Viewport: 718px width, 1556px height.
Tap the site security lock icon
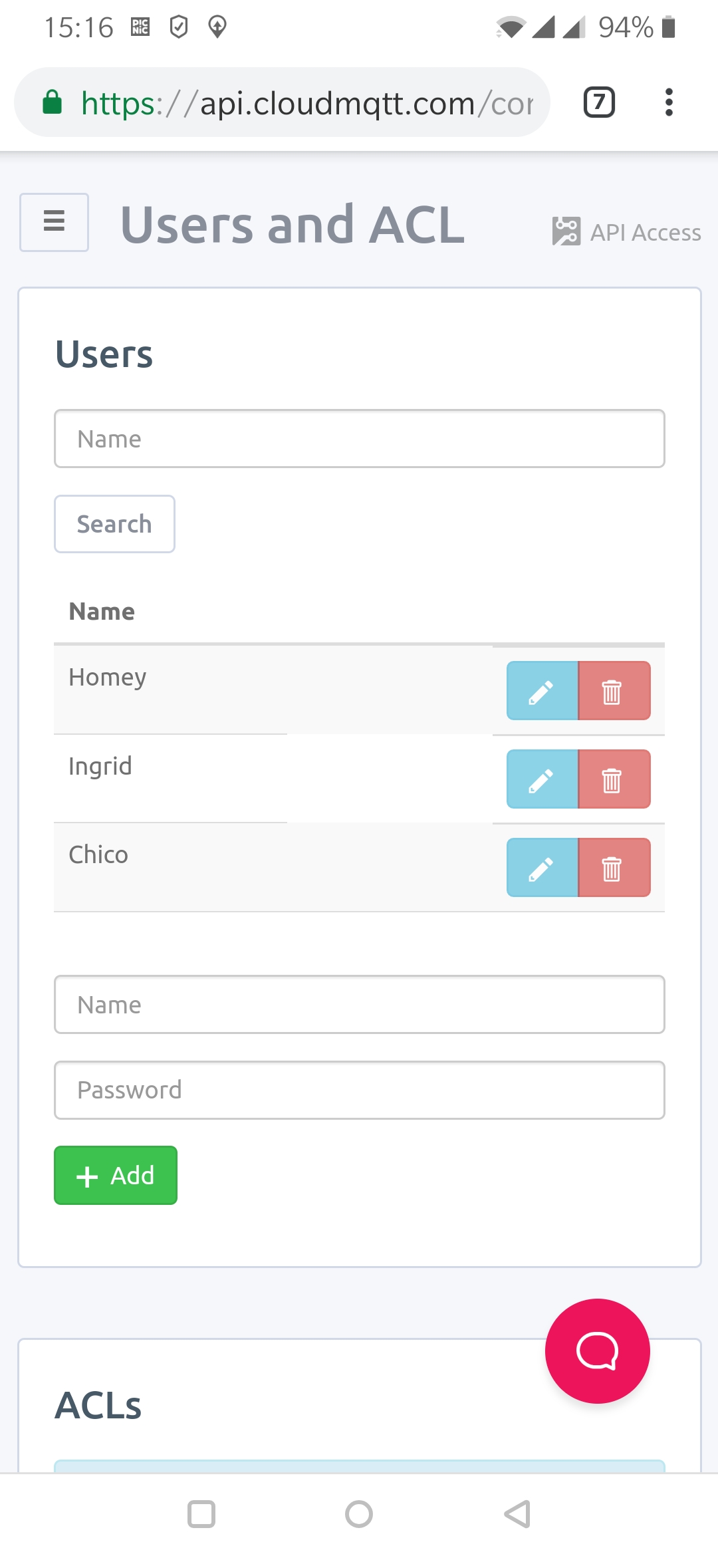53,103
